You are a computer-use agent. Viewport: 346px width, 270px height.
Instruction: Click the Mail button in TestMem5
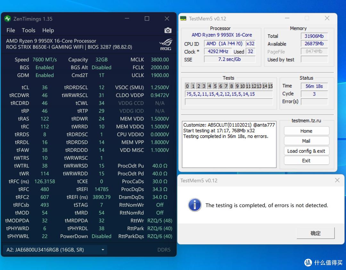click(306, 141)
